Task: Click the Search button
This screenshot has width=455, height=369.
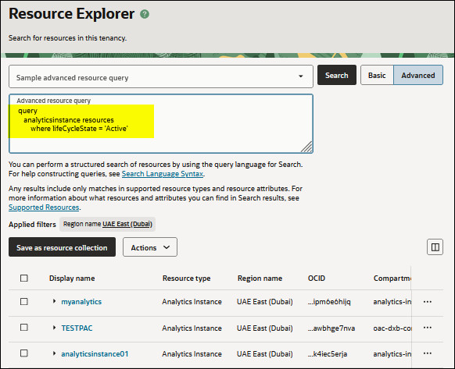Action: point(337,76)
